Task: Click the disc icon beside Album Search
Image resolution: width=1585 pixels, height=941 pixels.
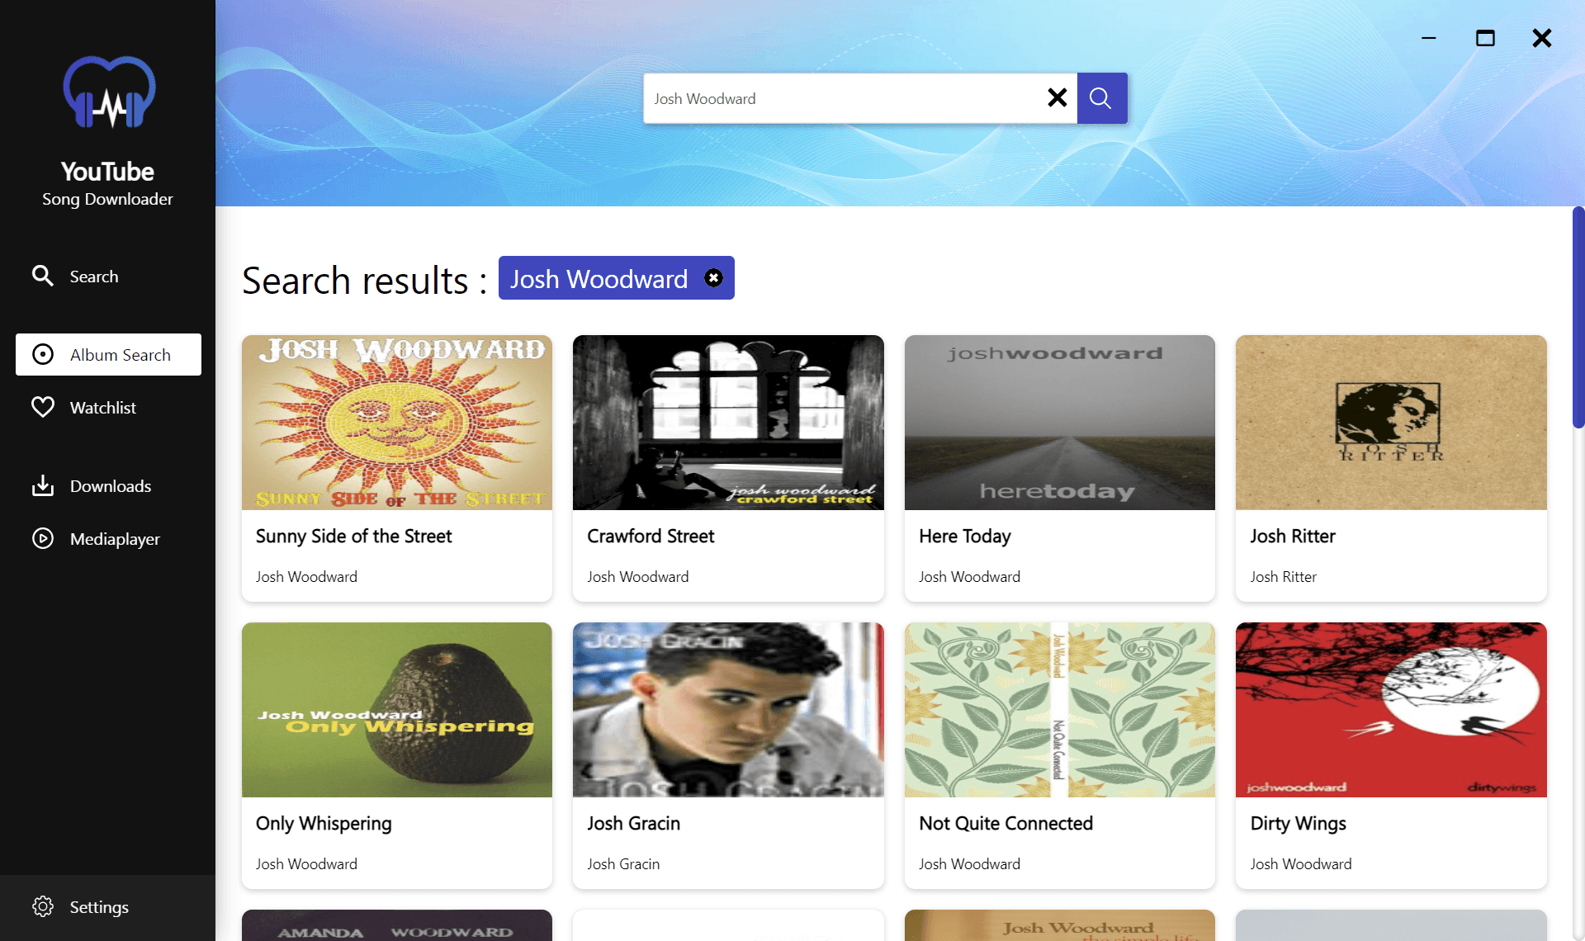Action: (x=42, y=355)
